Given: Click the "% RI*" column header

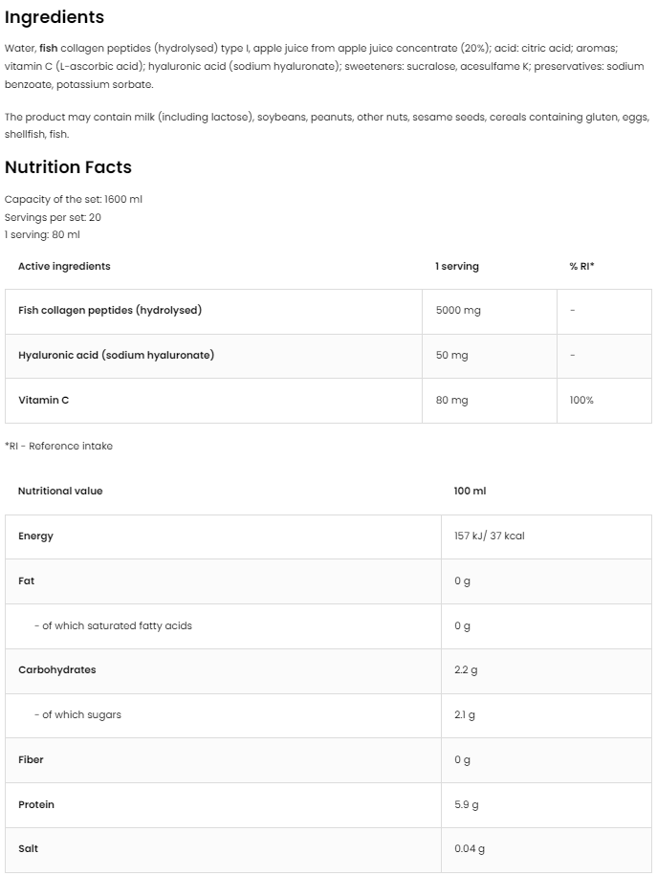Looking at the screenshot, I should pos(581,266).
